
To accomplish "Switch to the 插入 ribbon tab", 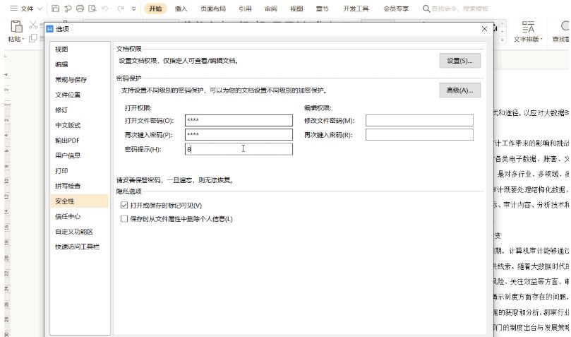I will tap(181, 8).
